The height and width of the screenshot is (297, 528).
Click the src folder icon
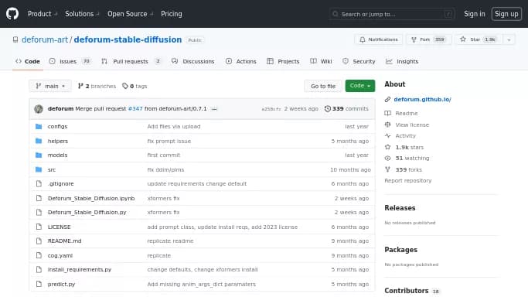[39, 169]
